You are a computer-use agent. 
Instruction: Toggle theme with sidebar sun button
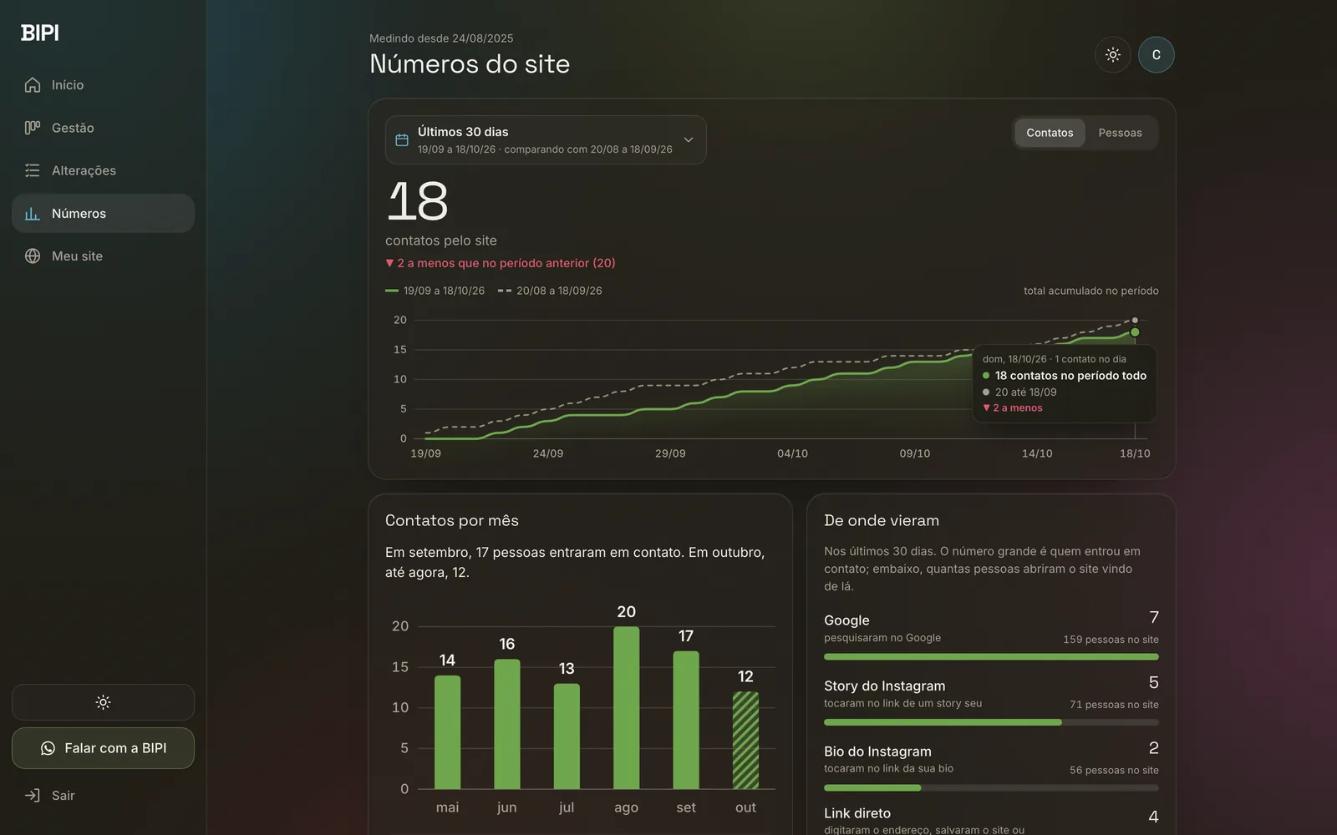coord(103,702)
